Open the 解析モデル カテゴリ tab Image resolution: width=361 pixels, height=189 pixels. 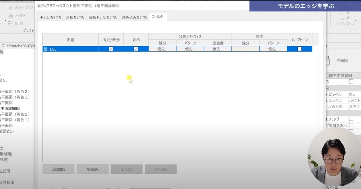click(103, 17)
